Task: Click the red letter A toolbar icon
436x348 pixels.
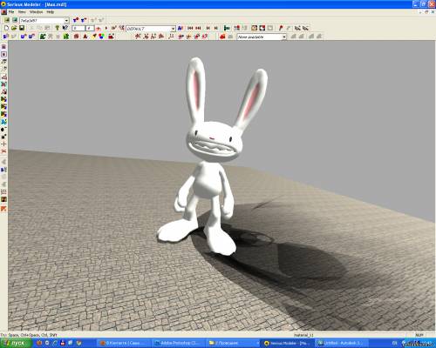Action: click(x=85, y=37)
